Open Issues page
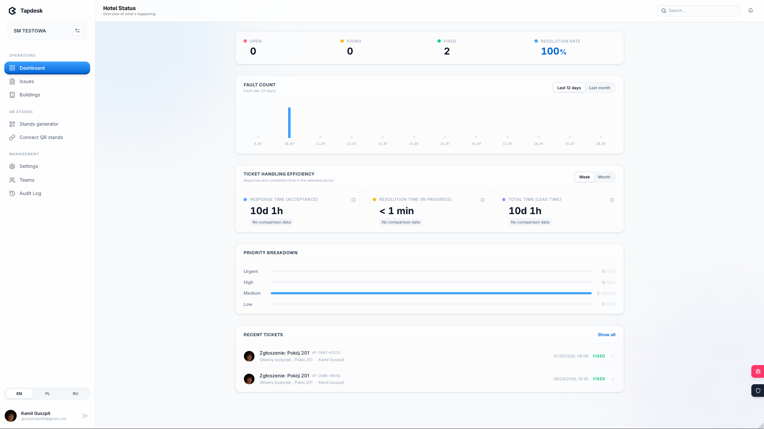This screenshot has width=764, height=429. point(47,81)
